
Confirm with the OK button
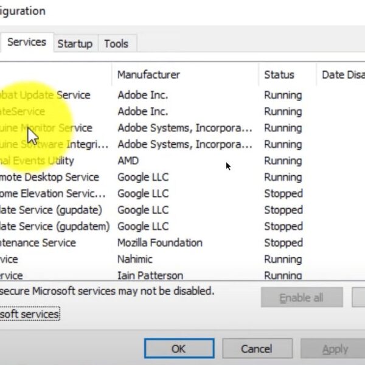179,349
